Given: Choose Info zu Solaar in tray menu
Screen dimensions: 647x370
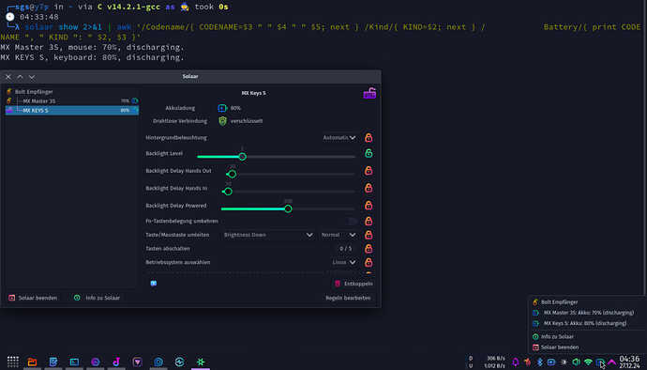Looking at the screenshot, I should tap(588, 337).
